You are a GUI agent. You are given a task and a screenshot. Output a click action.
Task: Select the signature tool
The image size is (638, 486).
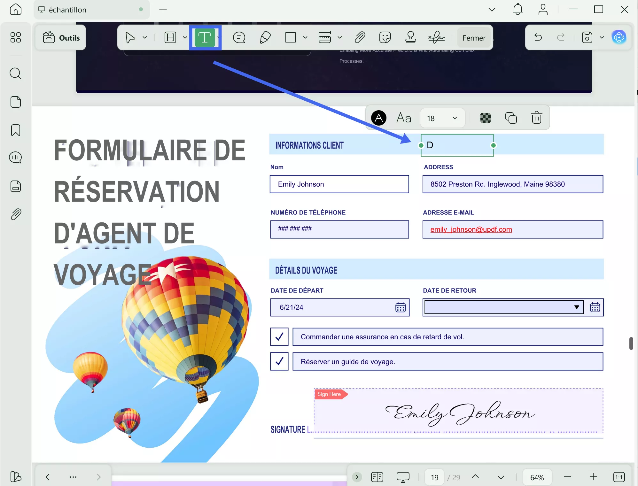(x=436, y=37)
